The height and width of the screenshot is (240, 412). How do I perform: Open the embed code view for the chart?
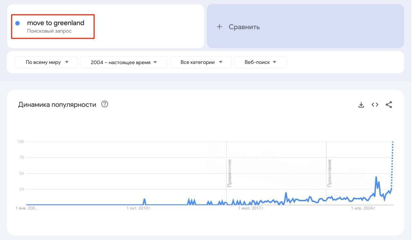[x=374, y=104]
